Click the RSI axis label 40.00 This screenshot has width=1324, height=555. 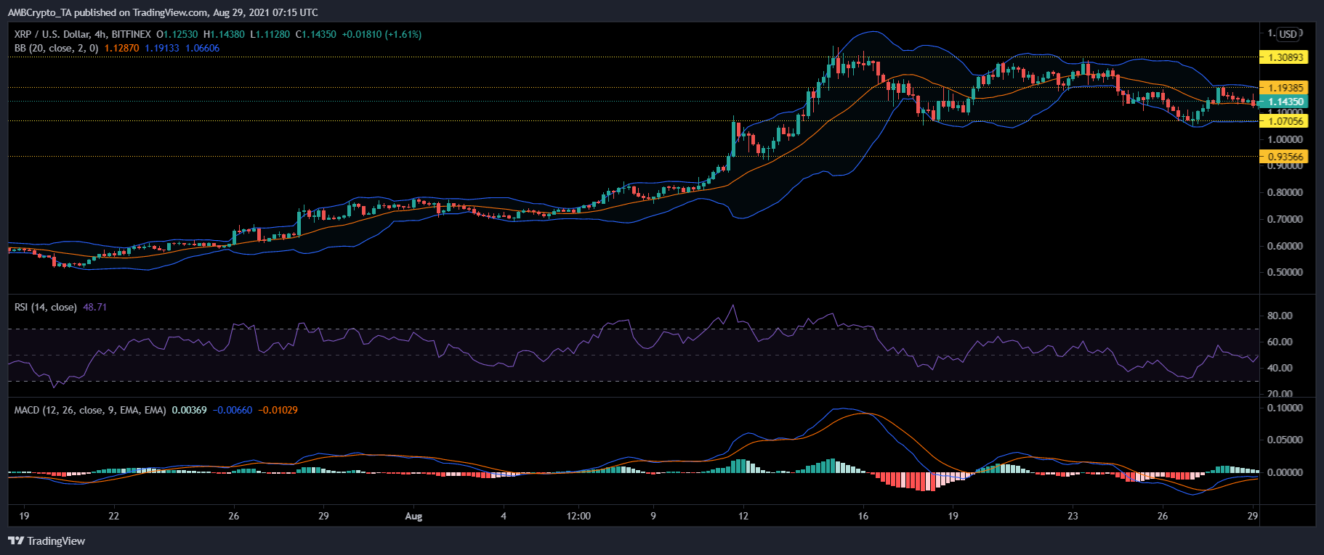pos(1280,368)
